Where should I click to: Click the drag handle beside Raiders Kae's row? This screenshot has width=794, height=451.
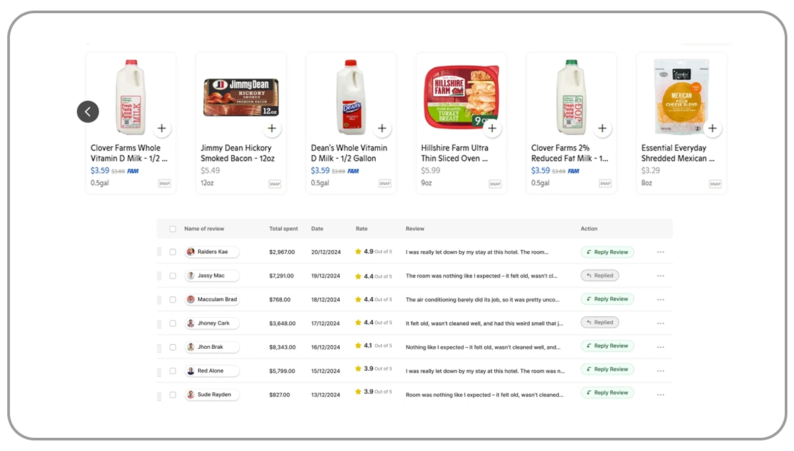point(159,252)
